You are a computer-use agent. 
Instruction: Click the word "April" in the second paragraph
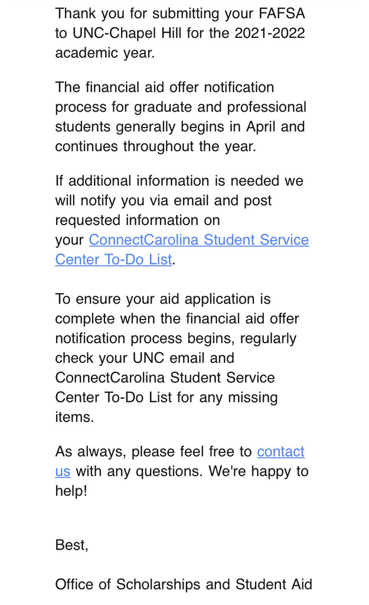261,126
